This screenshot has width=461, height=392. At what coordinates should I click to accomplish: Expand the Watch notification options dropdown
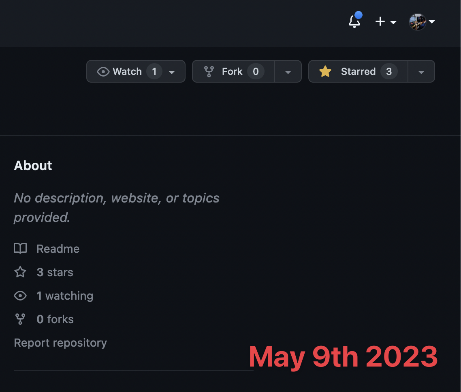172,71
